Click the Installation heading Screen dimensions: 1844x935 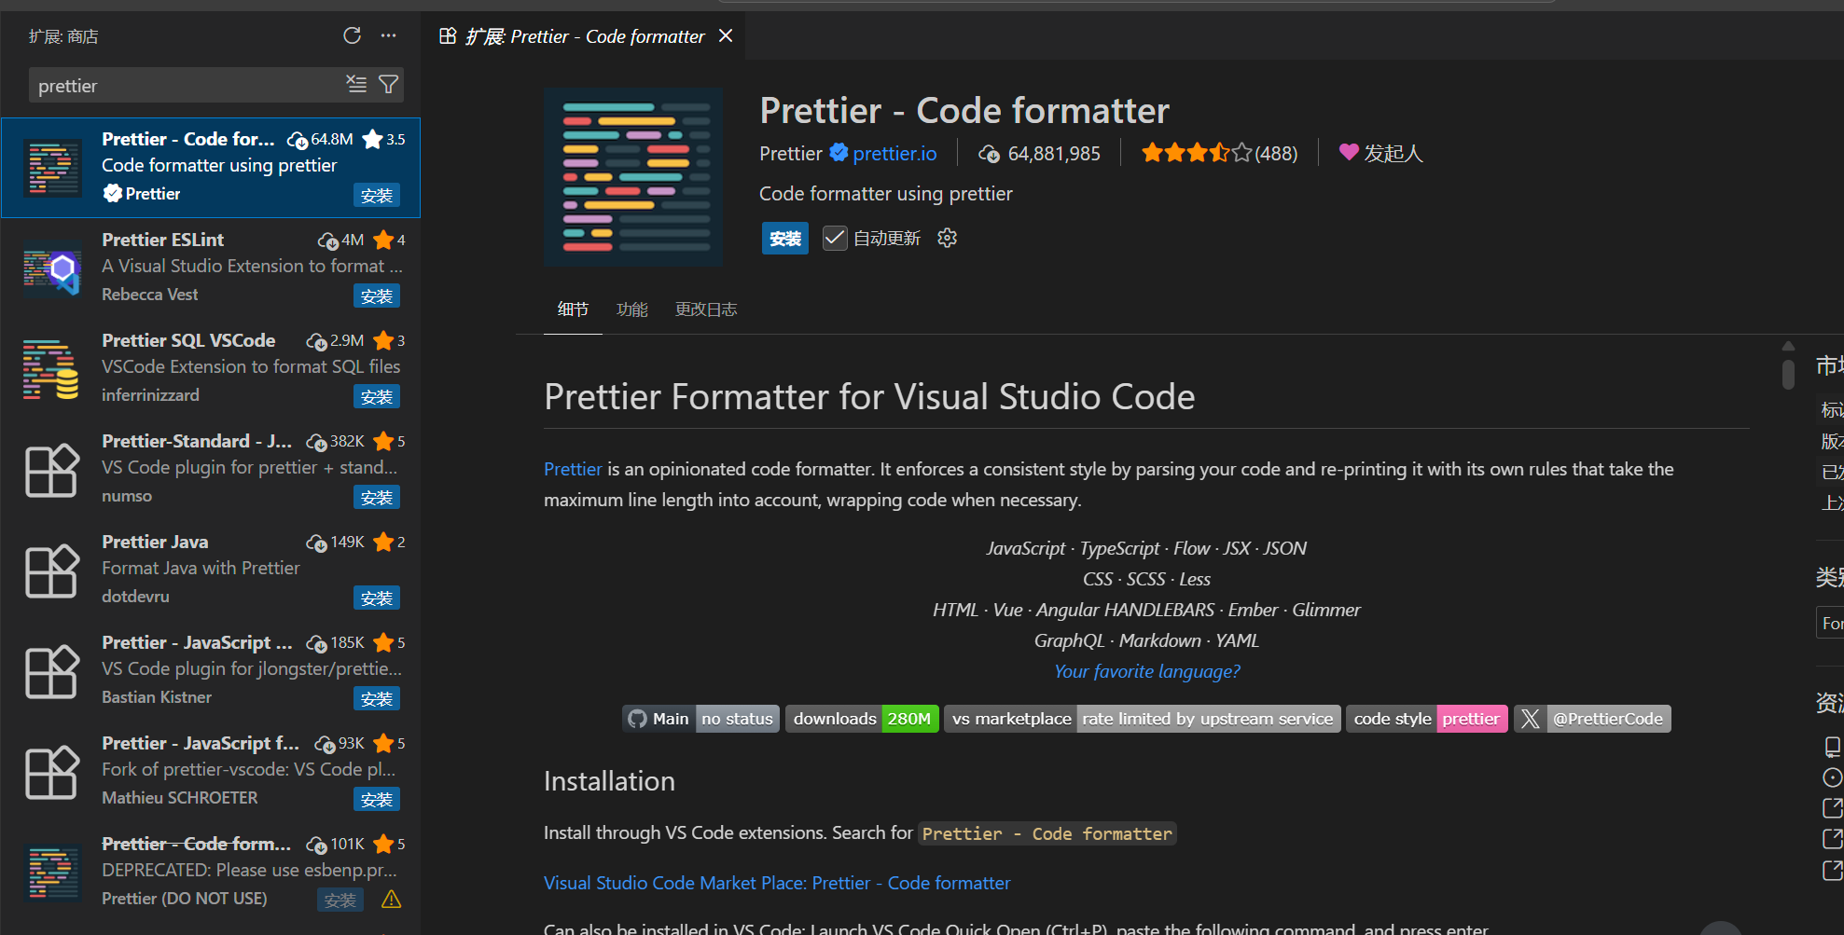coord(609,781)
